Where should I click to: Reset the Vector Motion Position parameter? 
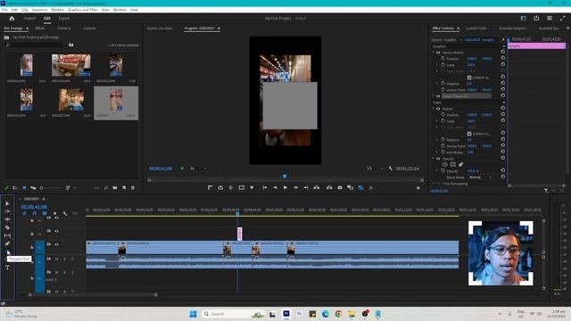tap(503, 58)
